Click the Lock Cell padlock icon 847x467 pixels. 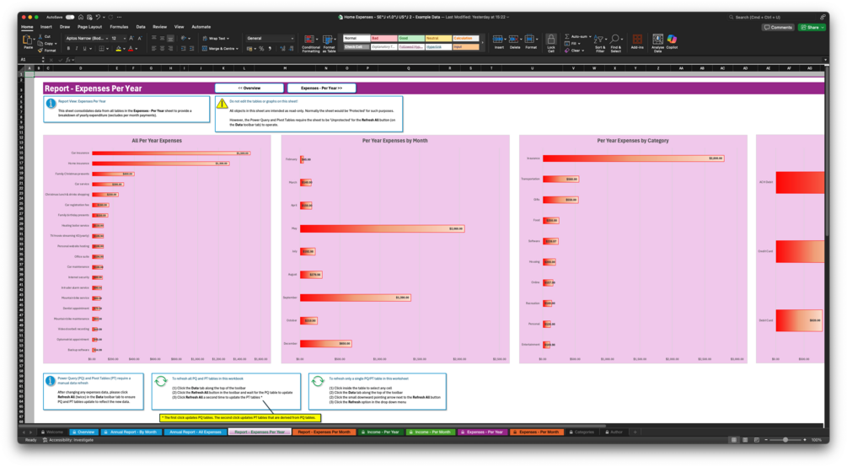(551, 40)
